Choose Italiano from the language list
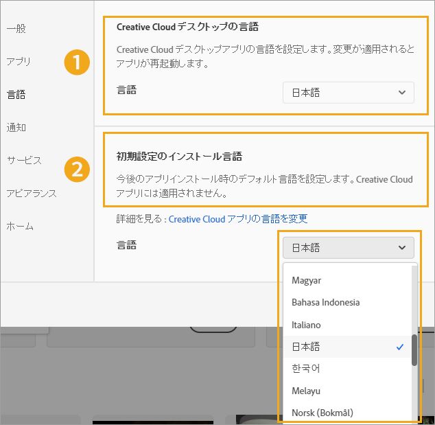 click(x=347, y=325)
